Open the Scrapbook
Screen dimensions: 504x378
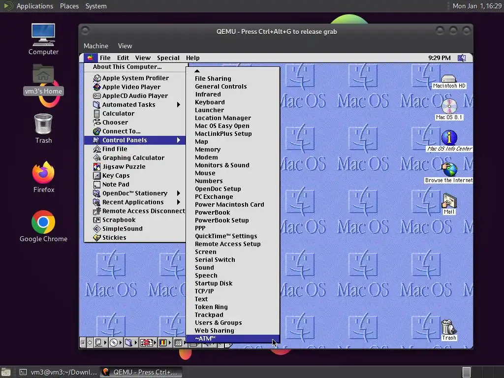click(135, 220)
